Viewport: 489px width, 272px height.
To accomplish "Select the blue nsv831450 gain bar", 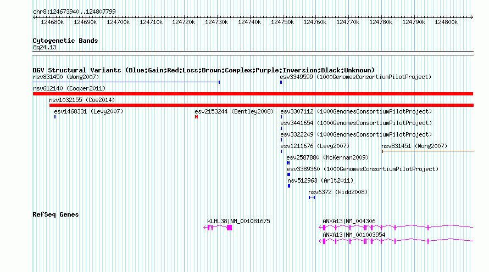I will click(126, 82).
